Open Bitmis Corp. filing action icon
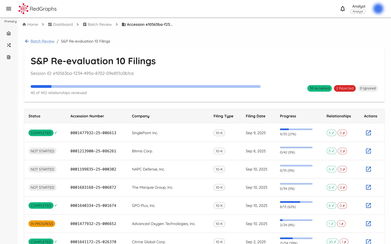Viewport: 391px width, 244px height. 368,151
